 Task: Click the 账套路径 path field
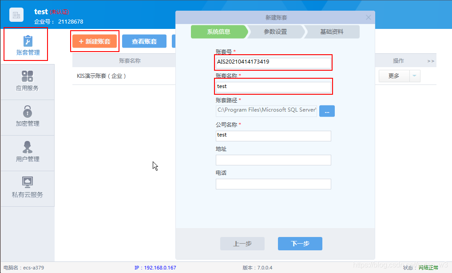click(266, 111)
